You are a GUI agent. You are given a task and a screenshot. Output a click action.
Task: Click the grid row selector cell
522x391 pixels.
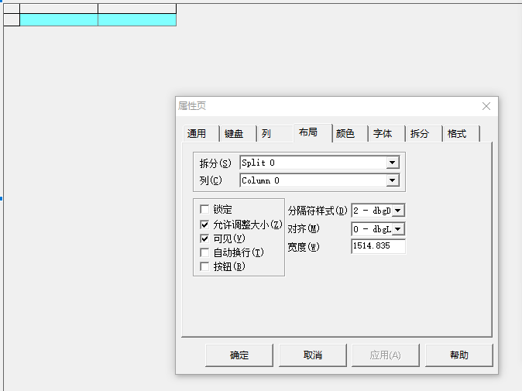[12, 19]
